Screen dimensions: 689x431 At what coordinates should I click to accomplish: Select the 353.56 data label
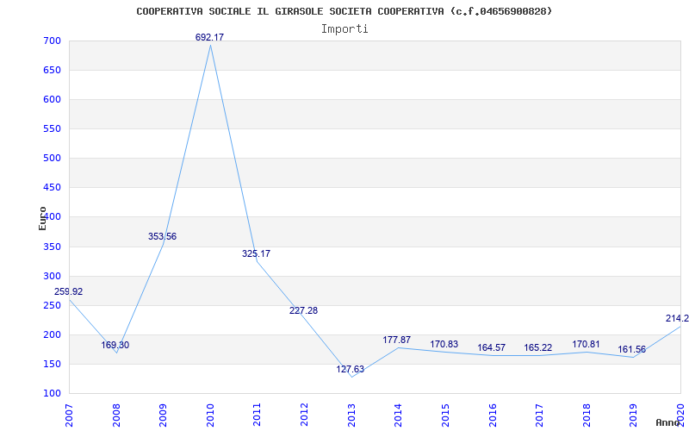pos(162,236)
